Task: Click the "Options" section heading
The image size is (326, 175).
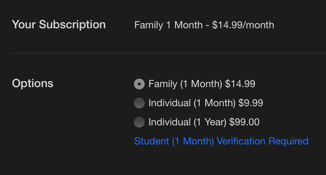Action: [x=33, y=83]
